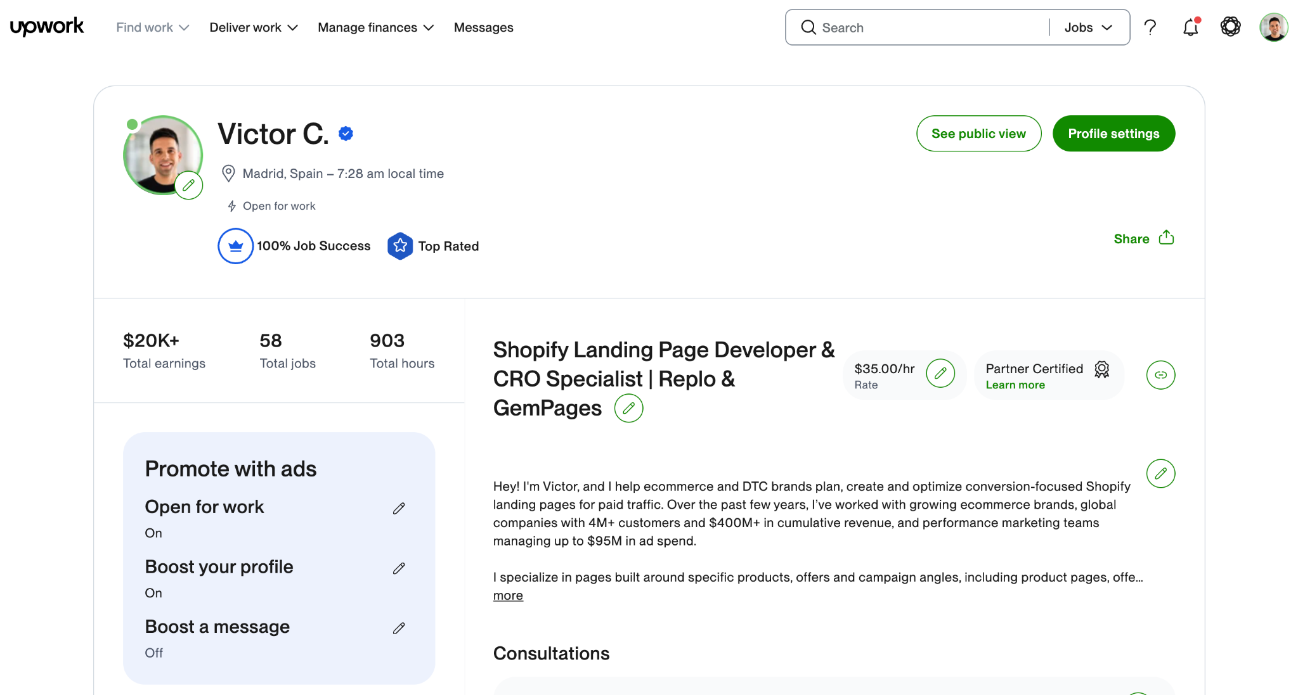Edit the Boost your profile setting
The height and width of the screenshot is (695, 1298).
[399, 568]
